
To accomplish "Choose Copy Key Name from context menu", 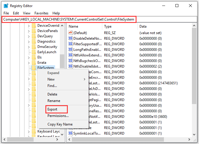I will 60,124.
